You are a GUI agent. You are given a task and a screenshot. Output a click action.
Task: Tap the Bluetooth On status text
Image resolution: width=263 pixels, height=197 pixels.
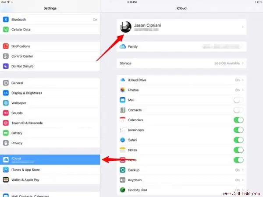(95, 20)
